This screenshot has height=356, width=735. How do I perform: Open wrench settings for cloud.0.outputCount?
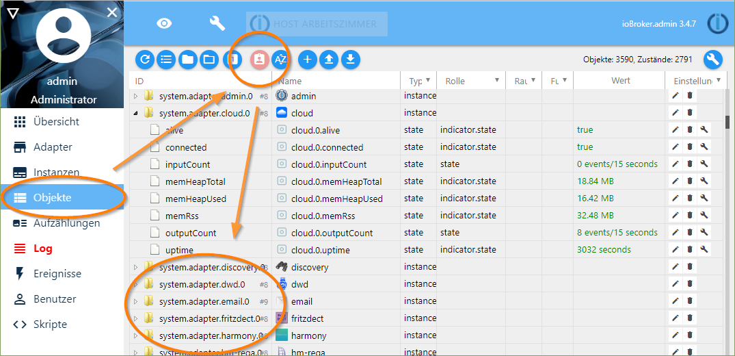[704, 233]
